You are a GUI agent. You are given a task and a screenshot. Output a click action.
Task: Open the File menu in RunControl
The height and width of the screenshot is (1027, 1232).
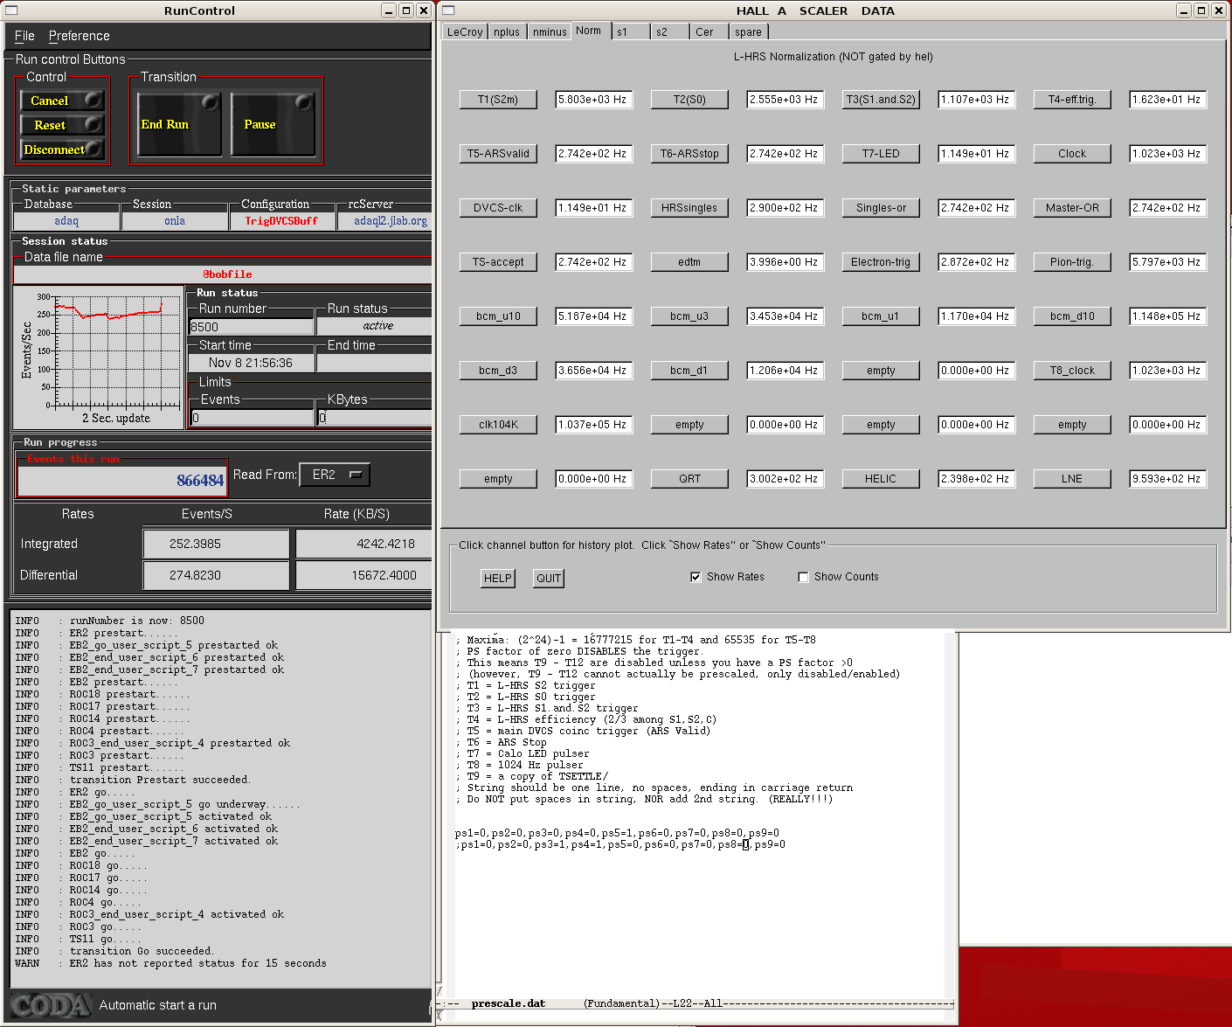24,36
